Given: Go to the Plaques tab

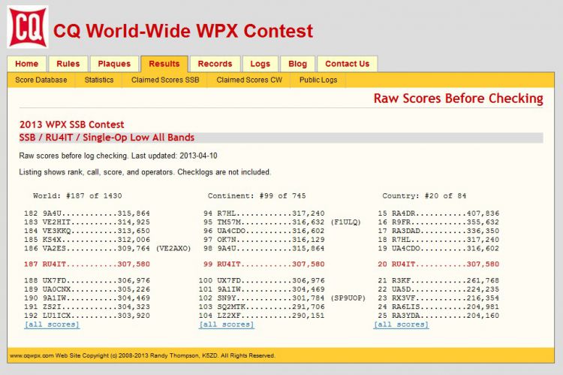Looking at the screenshot, I should coord(114,64).
